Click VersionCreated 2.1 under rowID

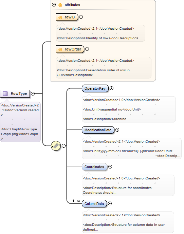(95, 29)
